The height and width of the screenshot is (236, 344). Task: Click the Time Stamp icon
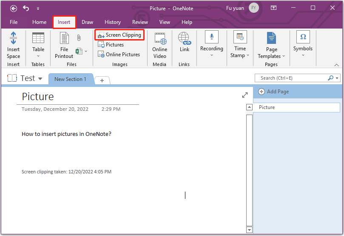tap(240, 37)
